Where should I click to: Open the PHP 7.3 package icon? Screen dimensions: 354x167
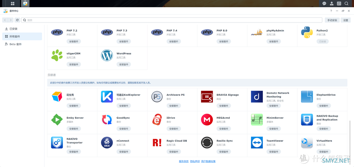[x=107, y=32]
